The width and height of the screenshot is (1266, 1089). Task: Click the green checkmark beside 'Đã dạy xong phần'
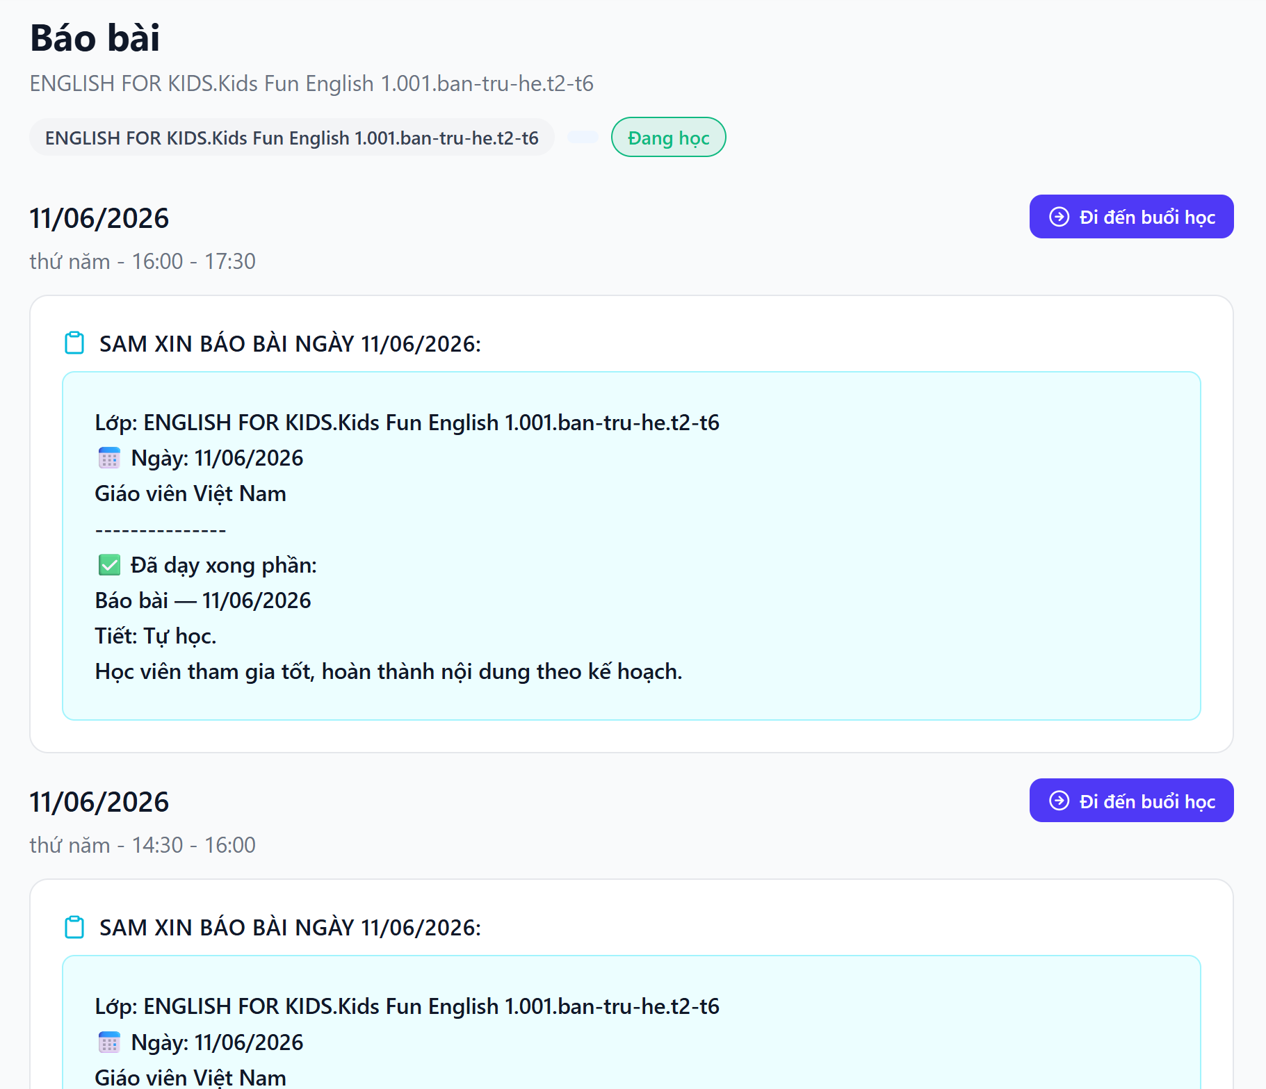[x=109, y=565]
